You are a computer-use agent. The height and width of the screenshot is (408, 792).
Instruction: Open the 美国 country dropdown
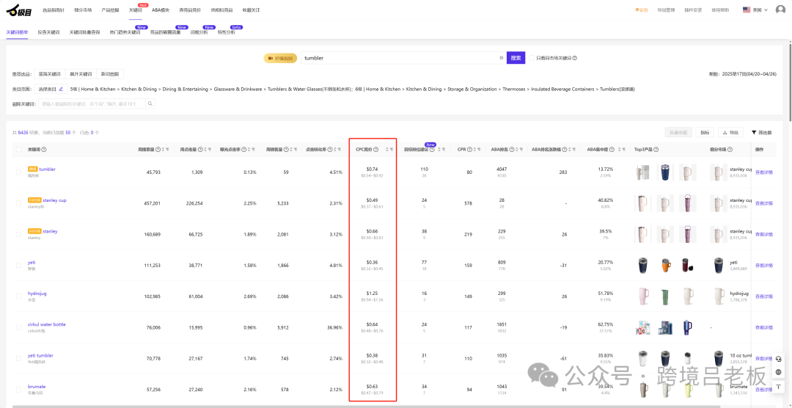pyautogui.click(x=755, y=10)
